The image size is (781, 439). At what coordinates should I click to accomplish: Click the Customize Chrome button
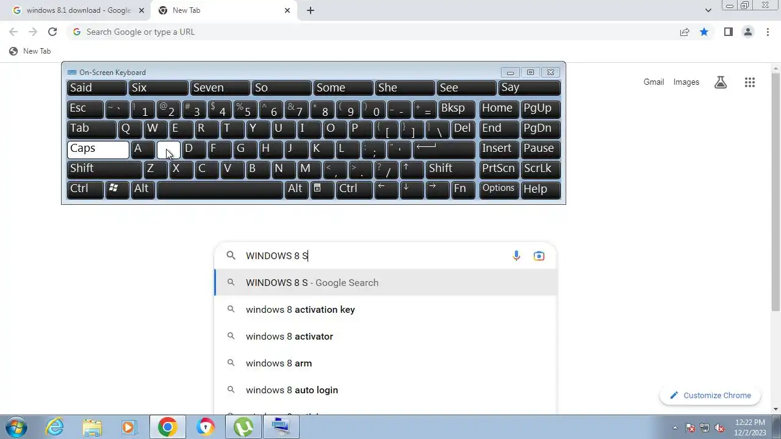click(x=710, y=396)
